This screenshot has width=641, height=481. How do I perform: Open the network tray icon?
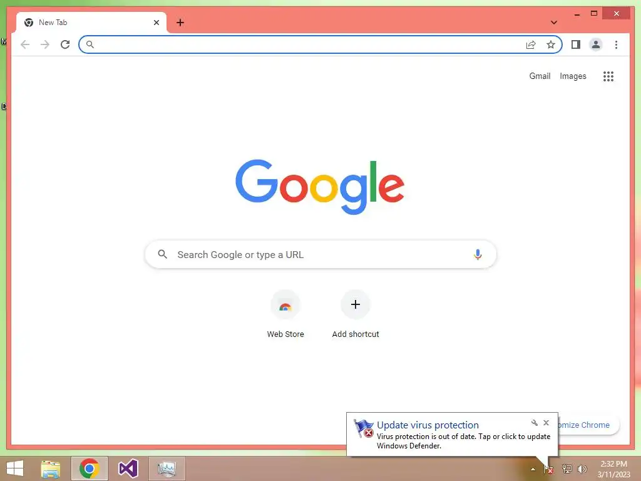tap(567, 469)
